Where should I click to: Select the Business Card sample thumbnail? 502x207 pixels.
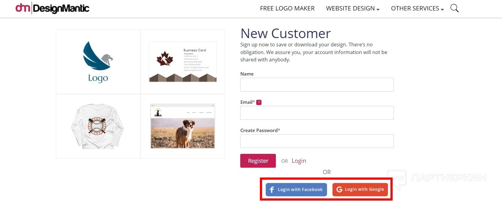point(182,62)
